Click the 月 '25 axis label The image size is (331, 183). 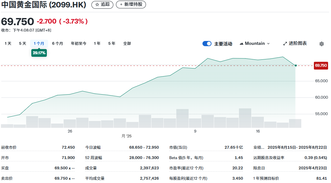click(127, 136)
